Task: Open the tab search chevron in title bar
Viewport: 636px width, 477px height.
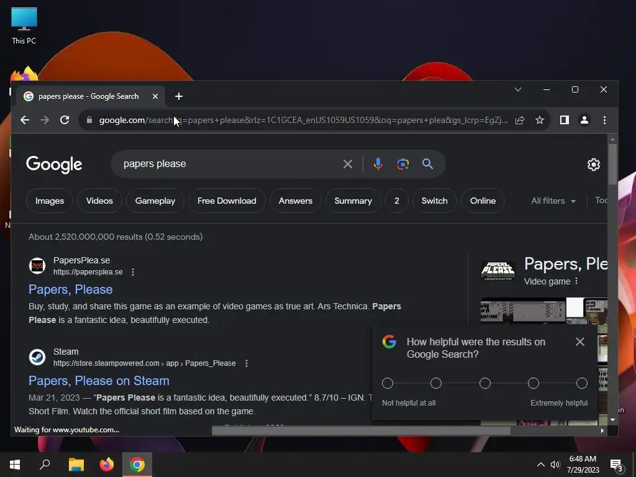Action: pyautogui.click(x=518, y=89)
